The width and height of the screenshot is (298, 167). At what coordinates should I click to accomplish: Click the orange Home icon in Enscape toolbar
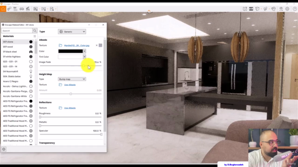[x=3, y=9]
